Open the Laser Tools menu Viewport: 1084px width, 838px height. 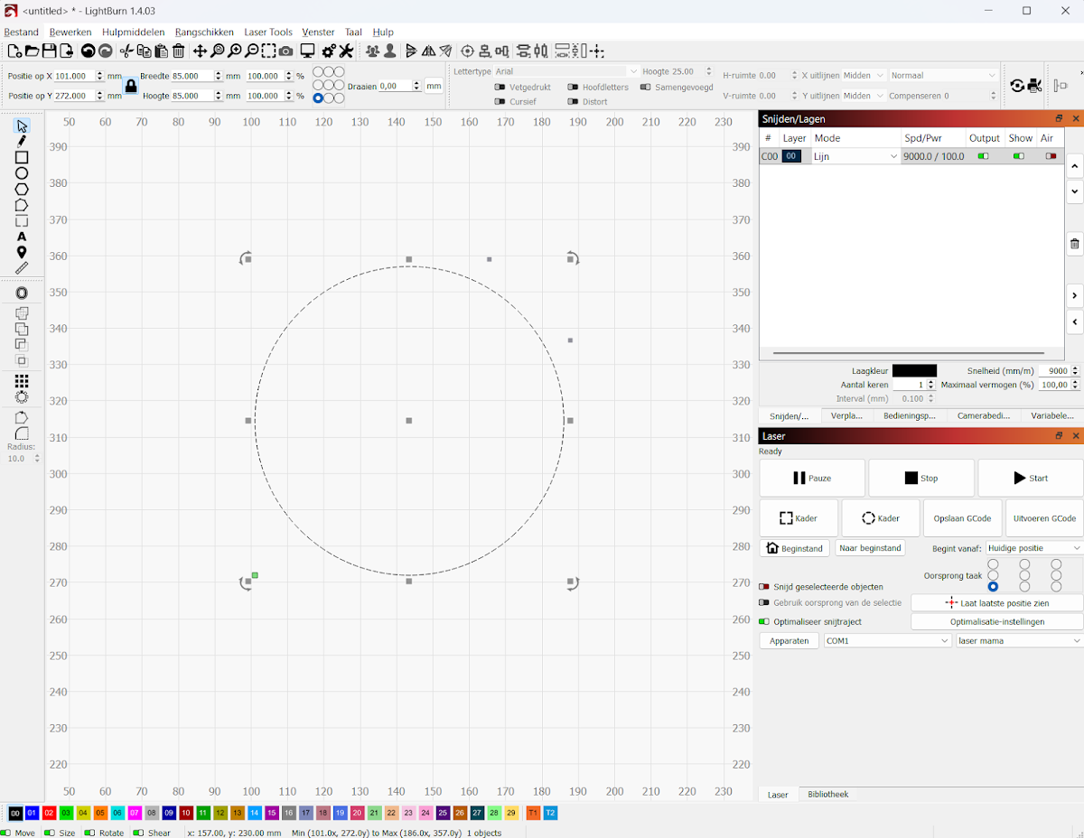tap(268, 32)
